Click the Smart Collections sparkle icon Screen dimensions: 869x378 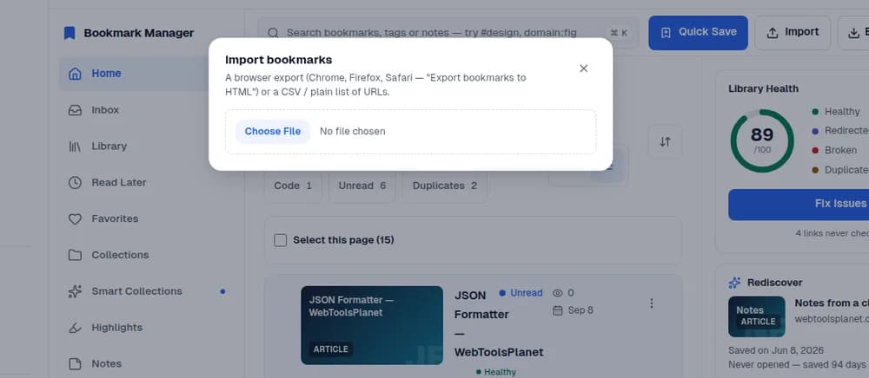[75, 291]
